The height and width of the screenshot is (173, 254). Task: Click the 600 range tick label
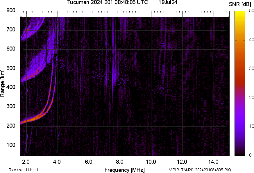(x=11, y=49)
